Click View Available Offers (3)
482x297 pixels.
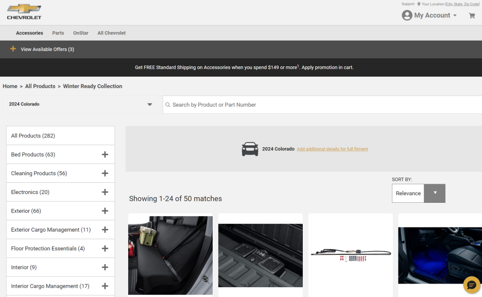tap(47, 49)
